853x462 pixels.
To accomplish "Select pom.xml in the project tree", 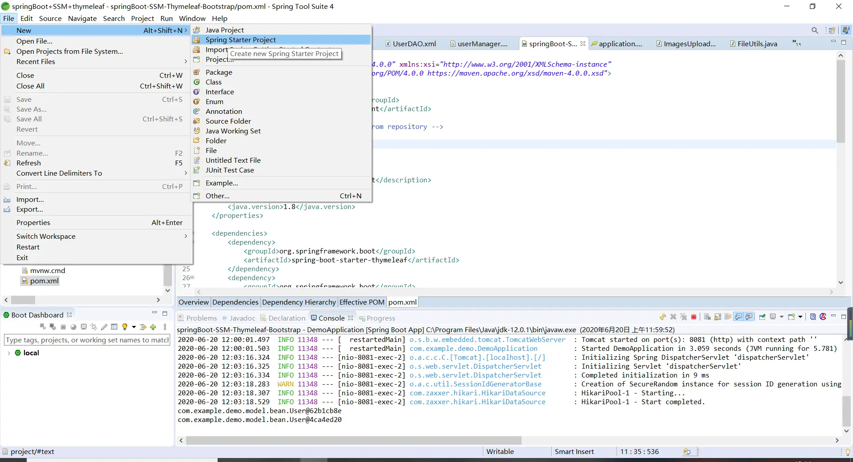I will point(44,281).
